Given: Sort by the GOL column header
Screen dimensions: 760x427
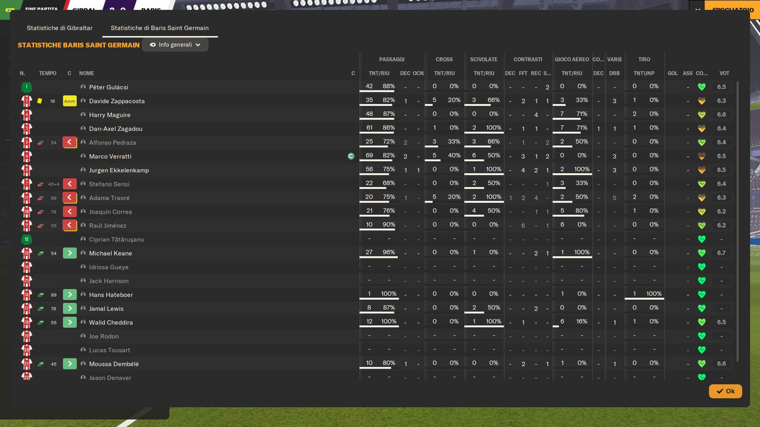Looking at the screenshot, I should [673, 74].
